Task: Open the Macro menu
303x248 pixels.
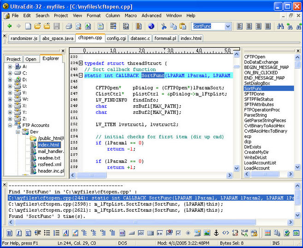Action: [x=130, y=15]
